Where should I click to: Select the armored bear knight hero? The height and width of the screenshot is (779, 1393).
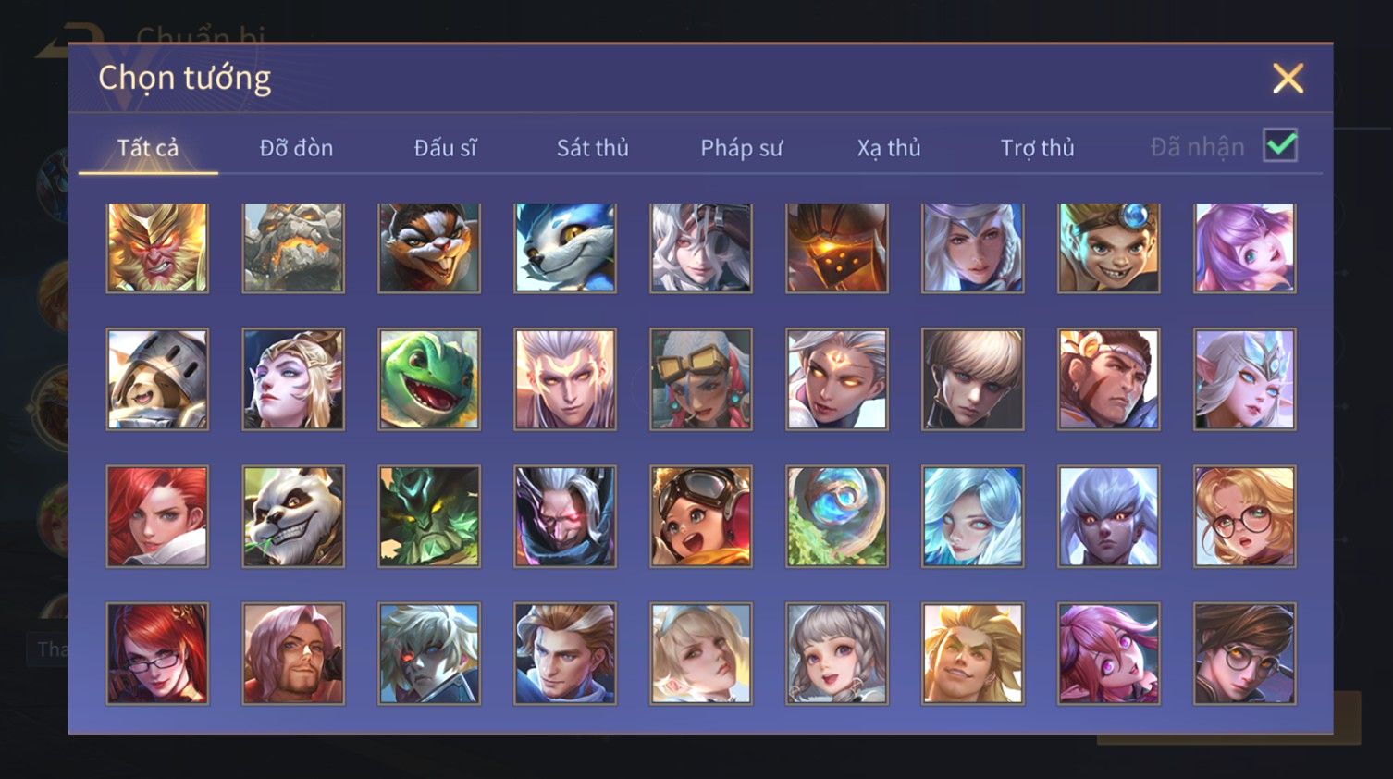click(x=157, y=379)
